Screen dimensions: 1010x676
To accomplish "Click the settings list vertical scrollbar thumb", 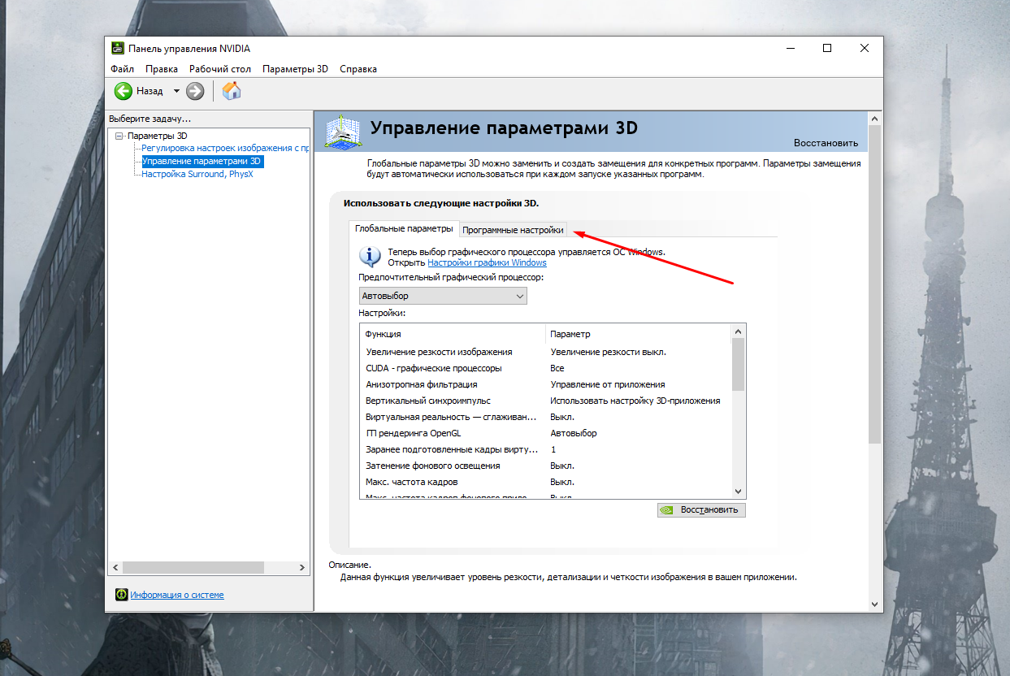I will tap(739, 364).
